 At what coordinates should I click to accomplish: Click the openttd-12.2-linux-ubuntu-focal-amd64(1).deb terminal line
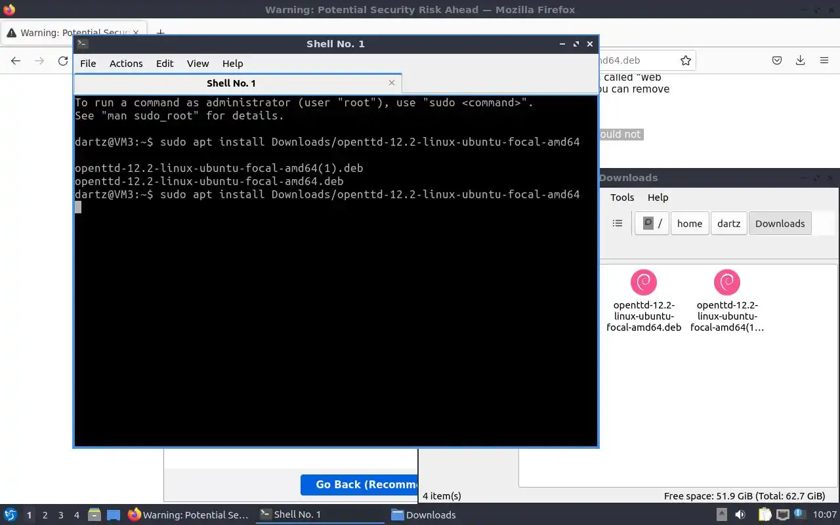click(x=219, y=168)
